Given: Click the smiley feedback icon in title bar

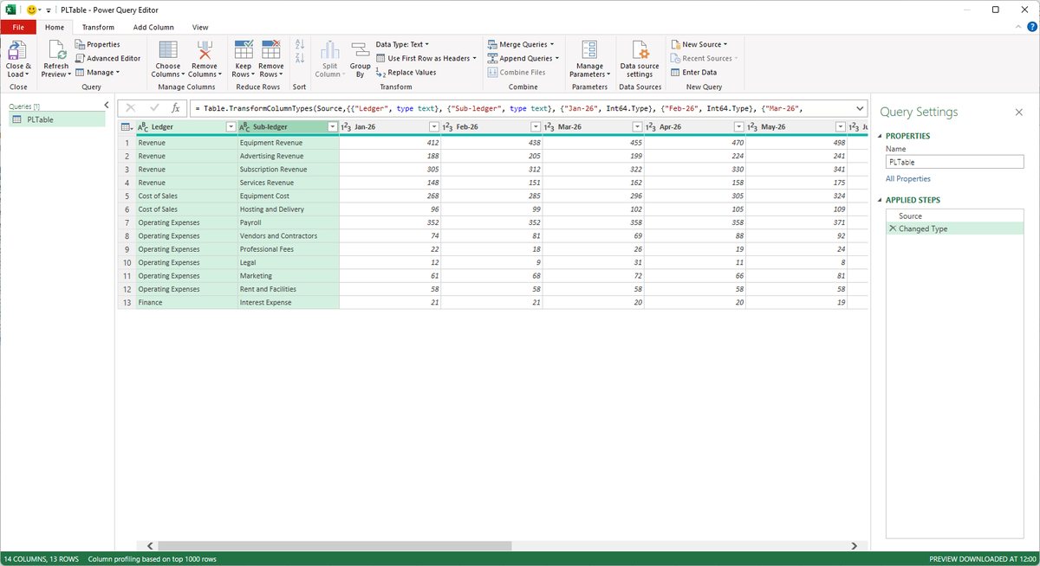Looking at the screenshot, I should click(x=31, y=10).
